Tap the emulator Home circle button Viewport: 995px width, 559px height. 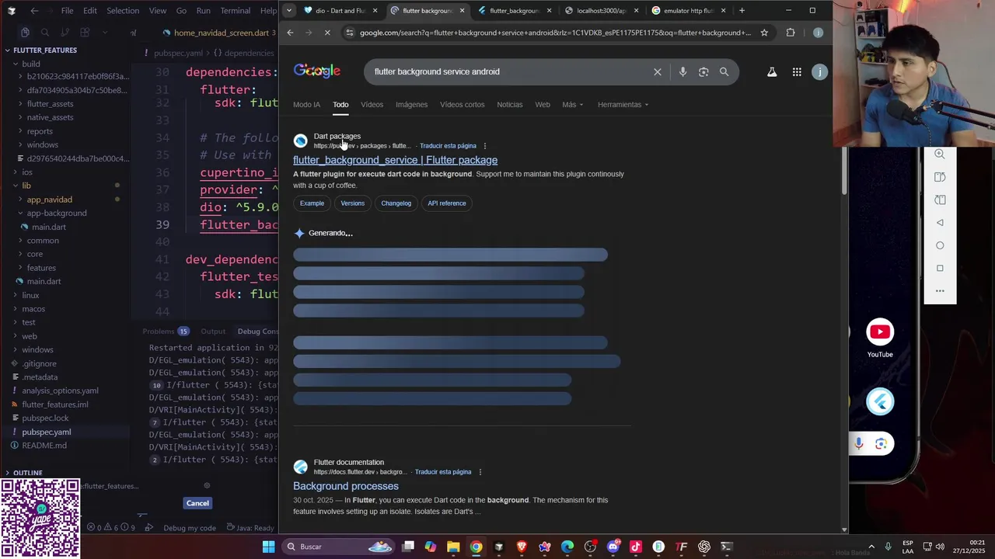click(x=940, y=245)
